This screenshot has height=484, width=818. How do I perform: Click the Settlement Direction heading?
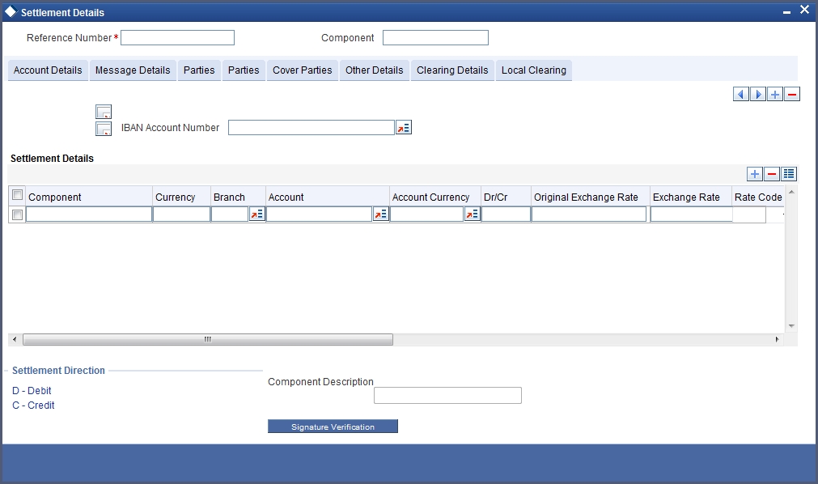58,370
